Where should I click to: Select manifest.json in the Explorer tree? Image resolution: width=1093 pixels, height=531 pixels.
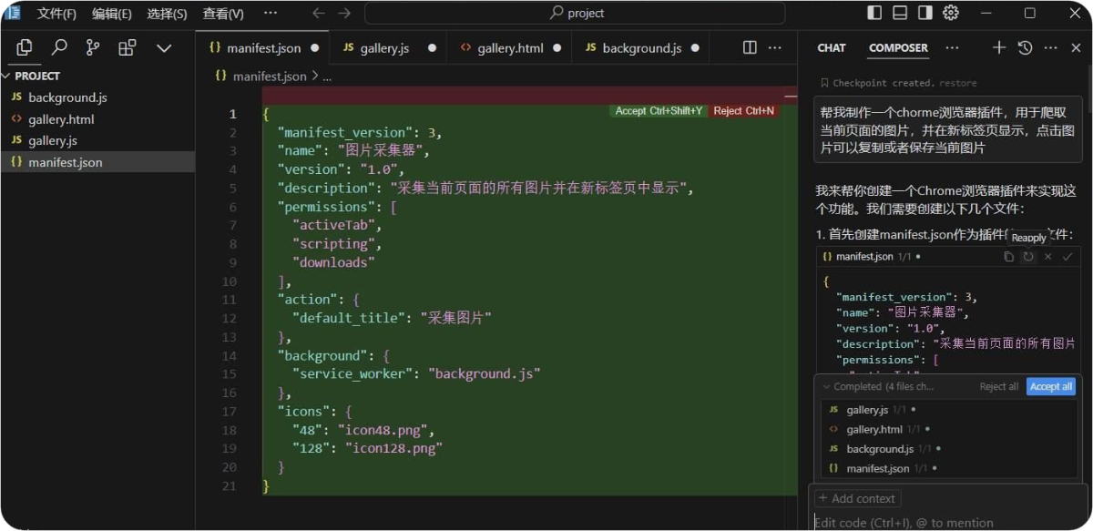pos(97,162)
